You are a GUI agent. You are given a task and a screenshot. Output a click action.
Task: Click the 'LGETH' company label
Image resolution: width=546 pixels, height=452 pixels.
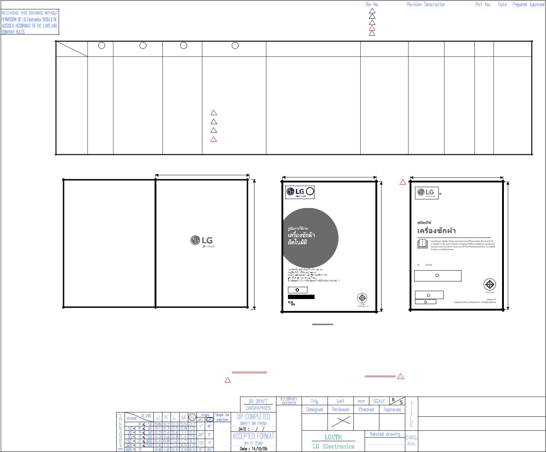click(x=333, y=437)
